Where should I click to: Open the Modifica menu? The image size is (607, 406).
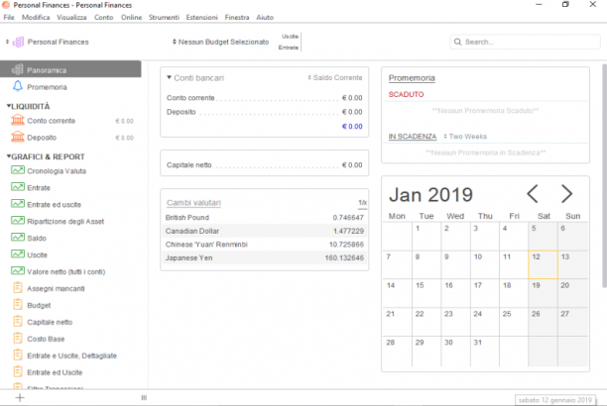36,18
